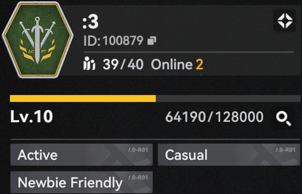Copy the guild ID with the copy icon
This screenshot has width=302, height=194.
152,41
